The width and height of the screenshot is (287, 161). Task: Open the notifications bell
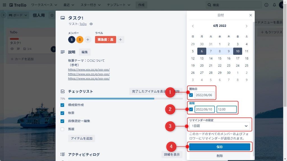click(x=274, y=5)
